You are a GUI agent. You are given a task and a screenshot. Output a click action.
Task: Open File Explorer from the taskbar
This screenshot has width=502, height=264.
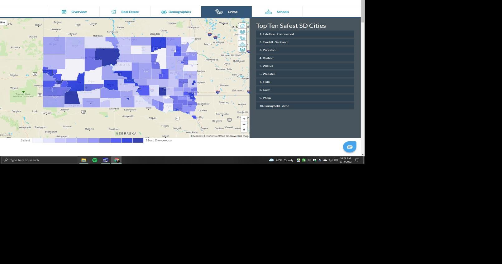tap(84, 160)
